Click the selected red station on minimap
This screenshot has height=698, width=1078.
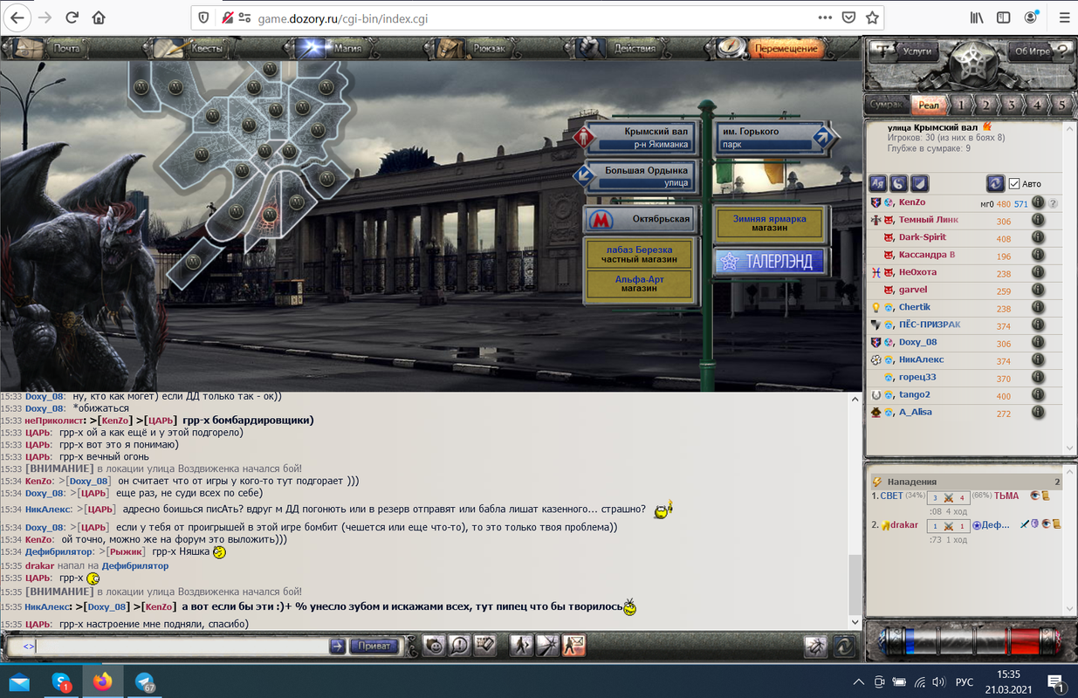(x=271, y=212)
